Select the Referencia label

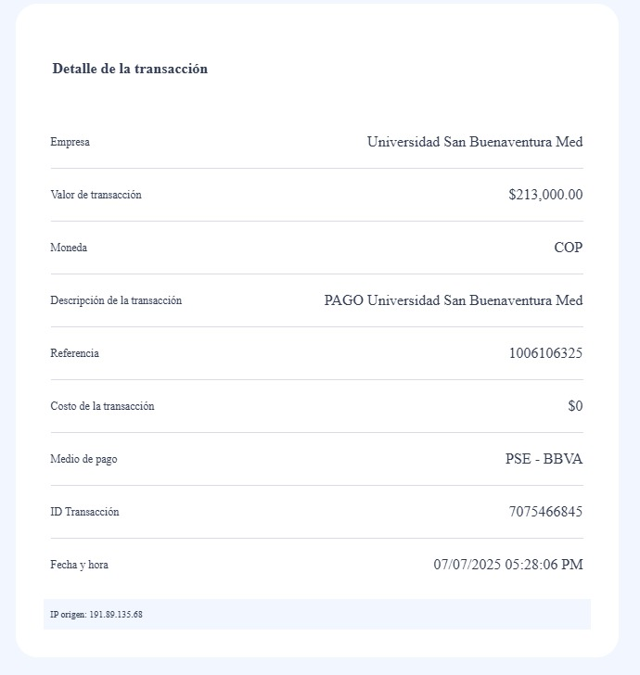[75, 353]
